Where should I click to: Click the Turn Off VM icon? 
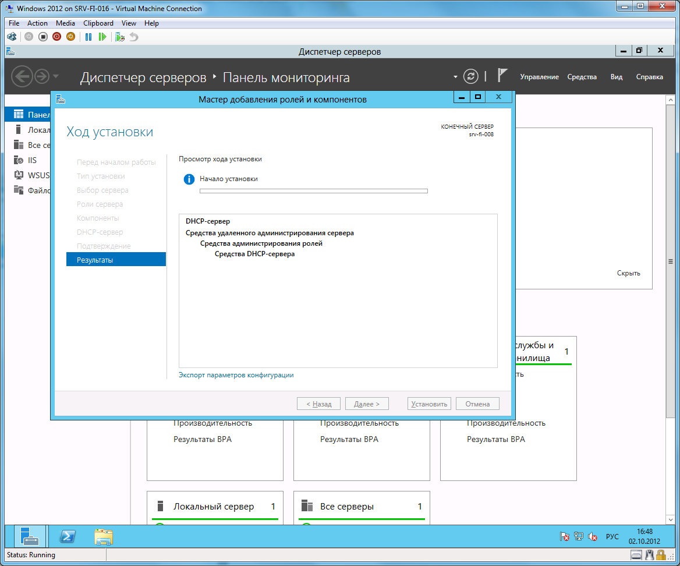tap(42, 37)
